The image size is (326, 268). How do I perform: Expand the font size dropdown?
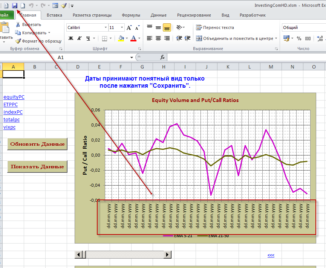point(122,27)
